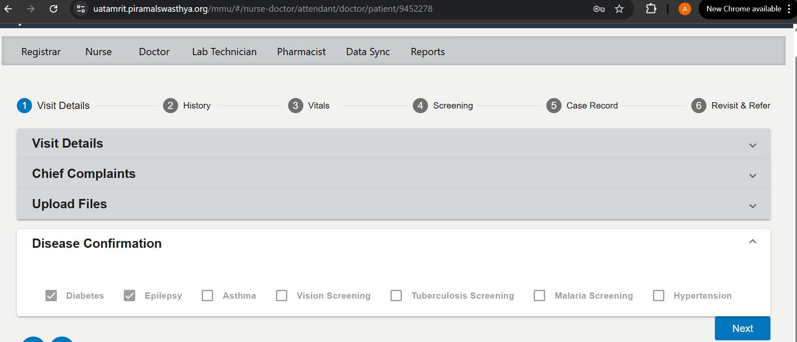This screenshot has width=797, height=342.
Task: Toggle the Epilepsy checkbox
Action: (130, 296)
